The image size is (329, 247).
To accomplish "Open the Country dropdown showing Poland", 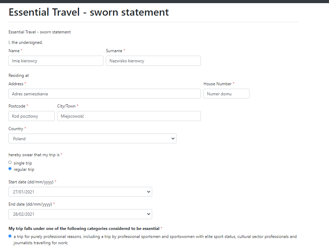I will (x=92, y=138).
